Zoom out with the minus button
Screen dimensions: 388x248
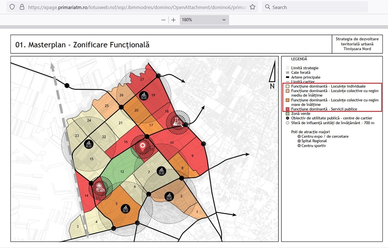click(x=163, y=20)
